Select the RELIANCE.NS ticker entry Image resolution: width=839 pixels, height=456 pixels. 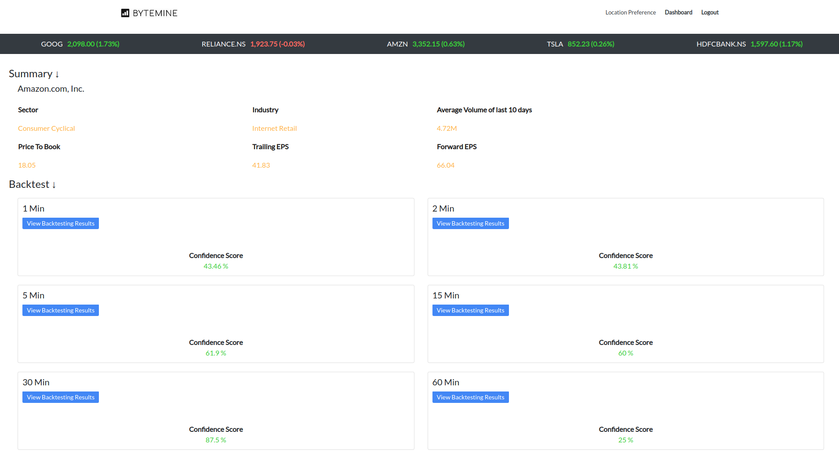[x=253, y=44]
